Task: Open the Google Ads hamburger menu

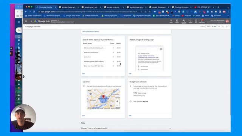Action: (x=26, y=21)
